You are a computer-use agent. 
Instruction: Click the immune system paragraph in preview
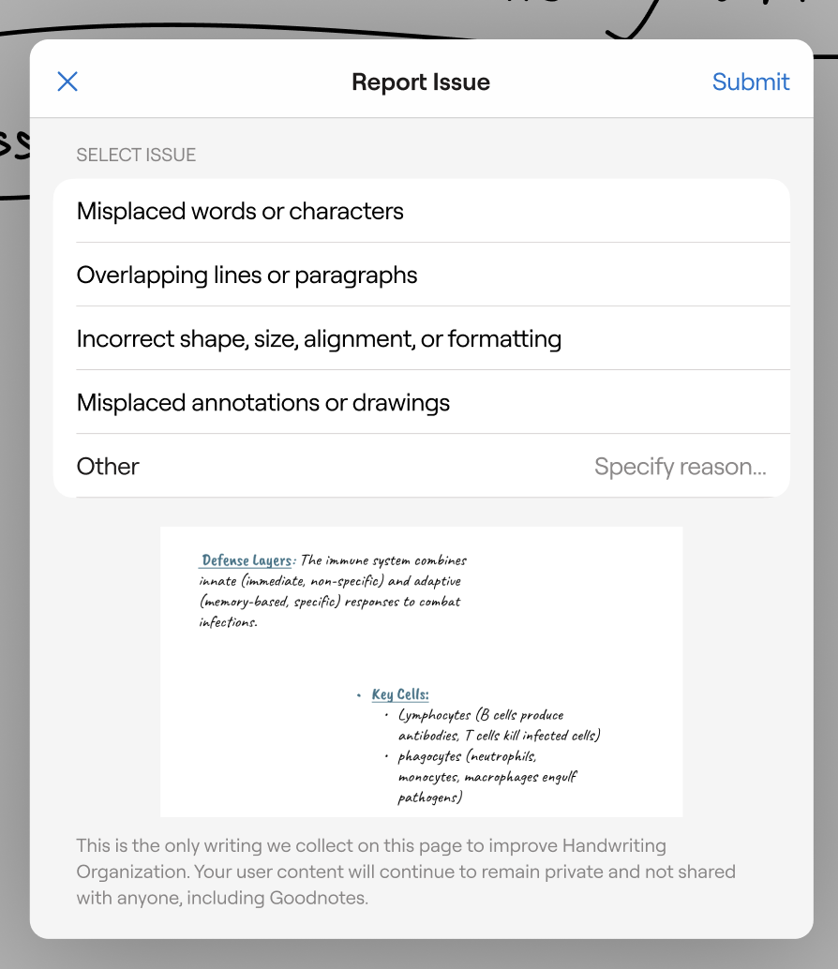pyautogui.click(x=333, y=590)
